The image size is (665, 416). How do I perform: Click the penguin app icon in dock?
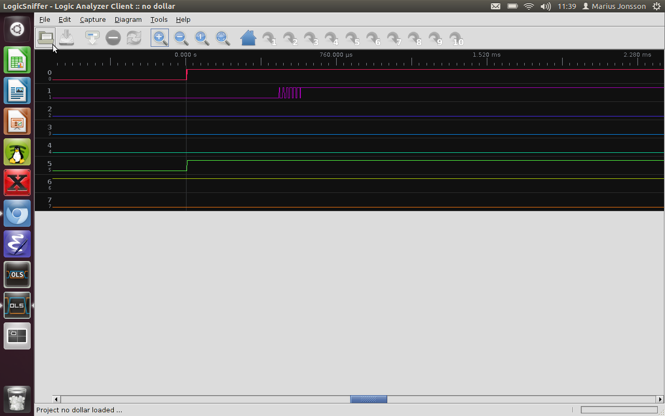[17, 152]
